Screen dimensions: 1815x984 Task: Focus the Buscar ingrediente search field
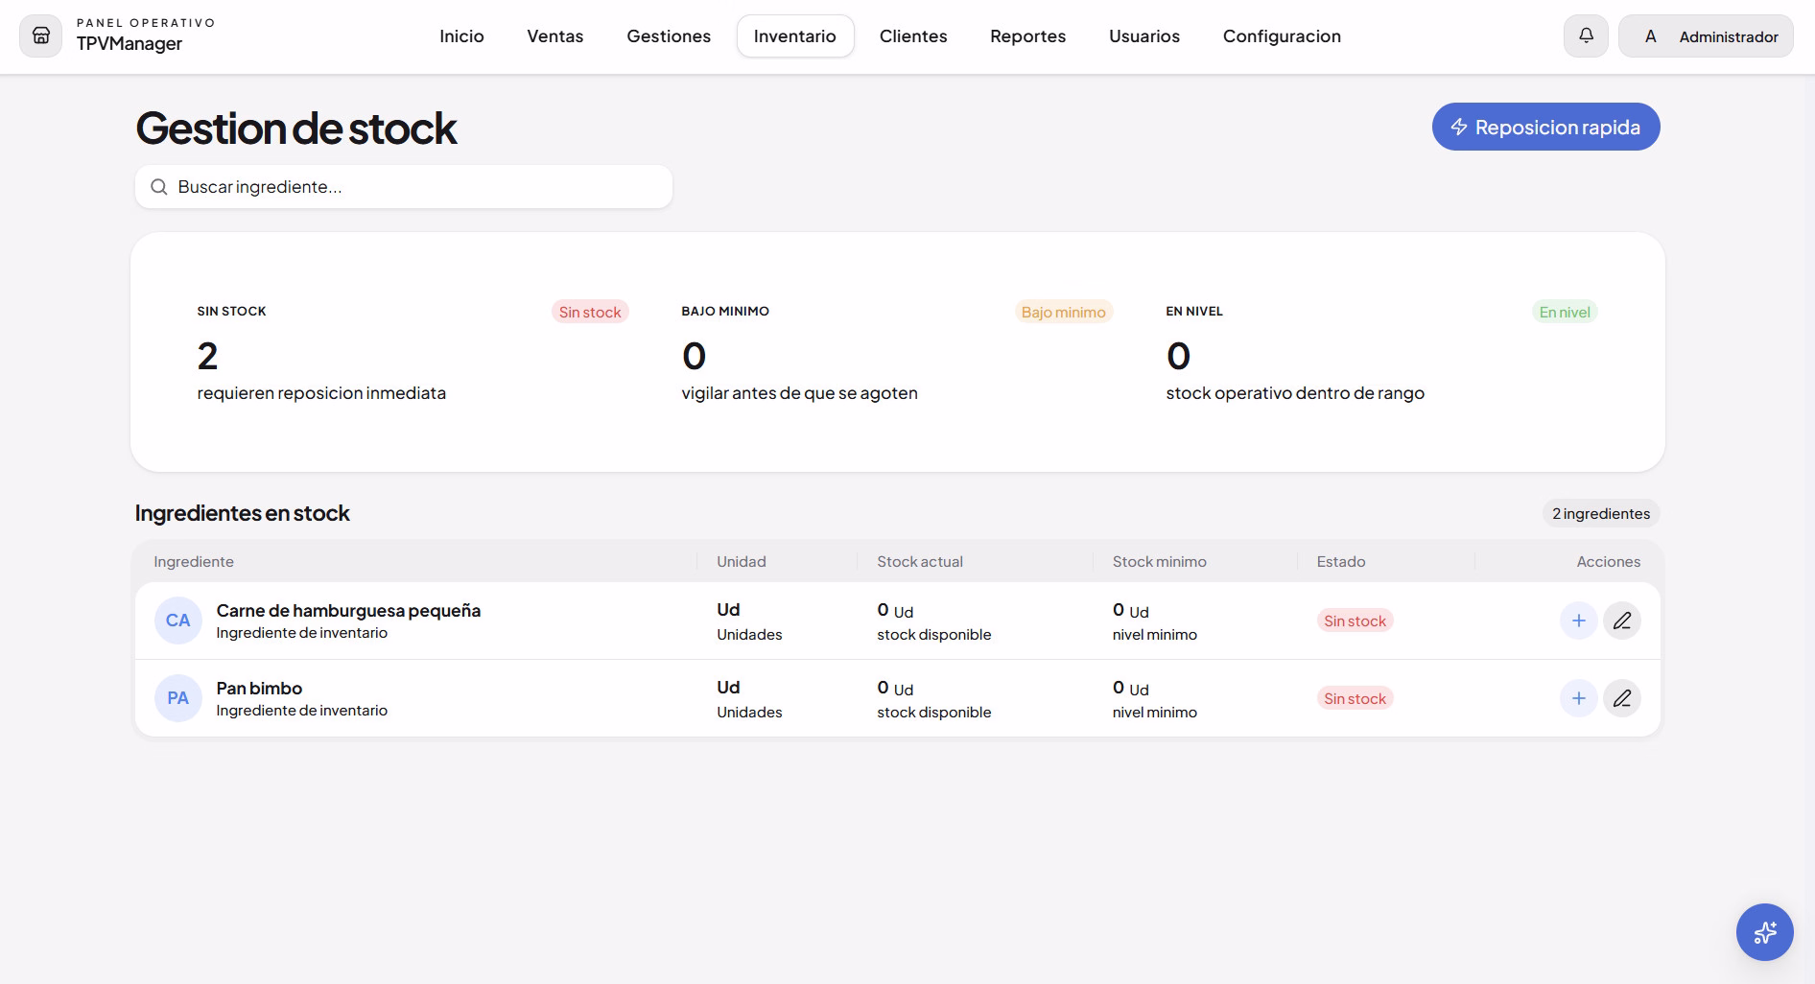click(x=404, y=187)
